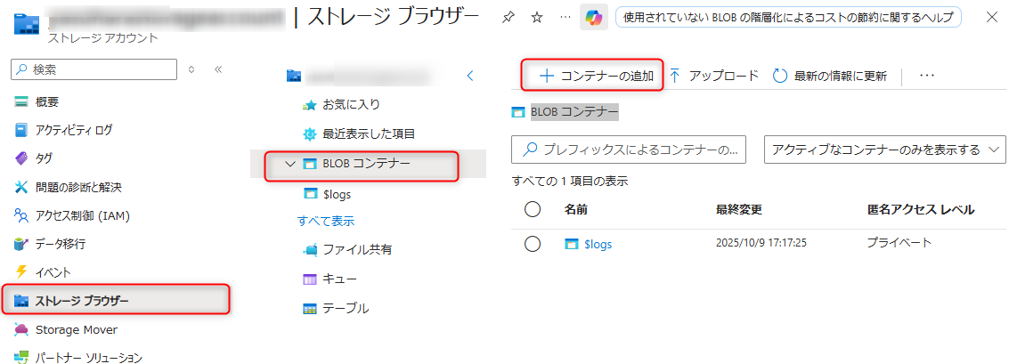Click the container prefix search field
This screenshot has height=364, width=1017.
[629, 149]
